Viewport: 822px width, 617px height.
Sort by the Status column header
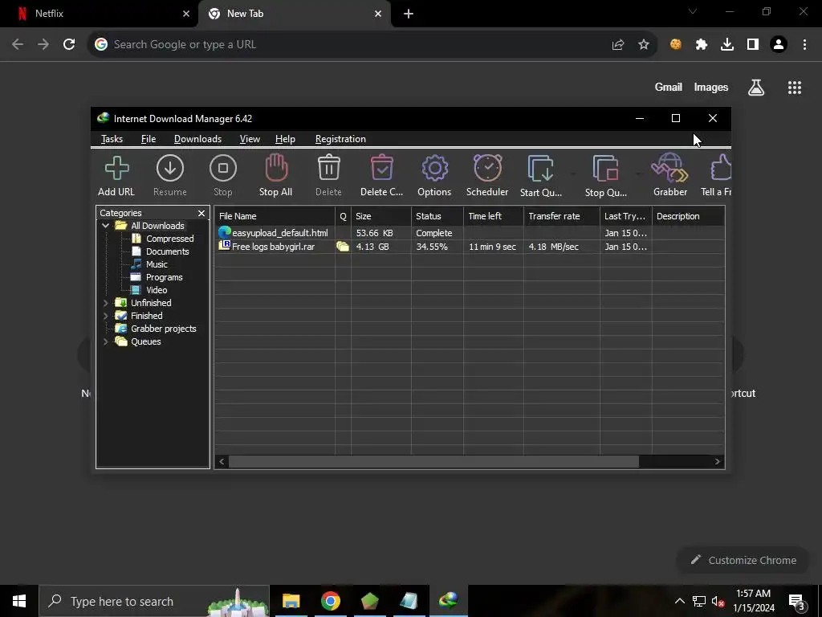point(437,216)
